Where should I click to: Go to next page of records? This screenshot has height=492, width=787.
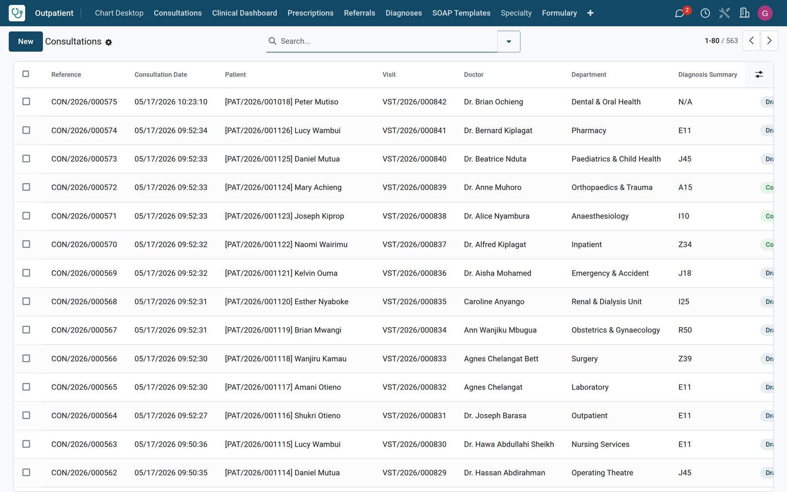click(769, 41)
